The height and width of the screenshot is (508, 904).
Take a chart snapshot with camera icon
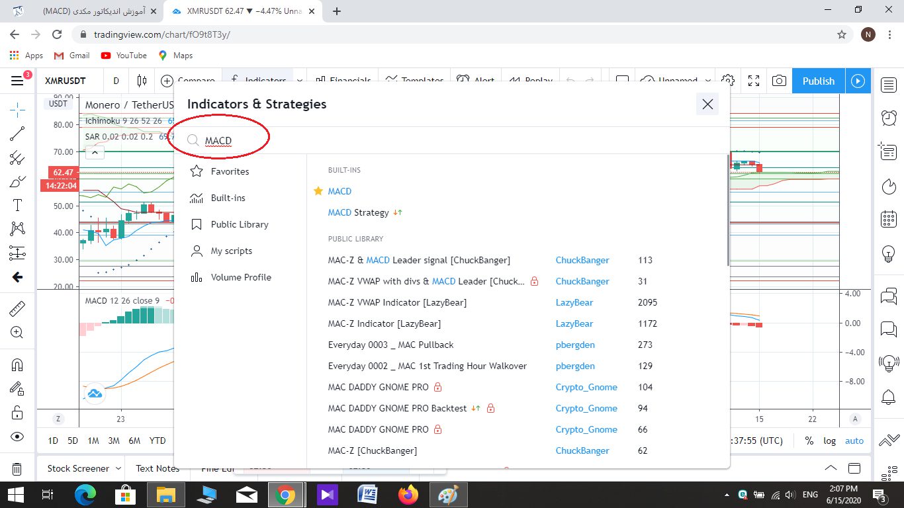(x=780, y=81)
